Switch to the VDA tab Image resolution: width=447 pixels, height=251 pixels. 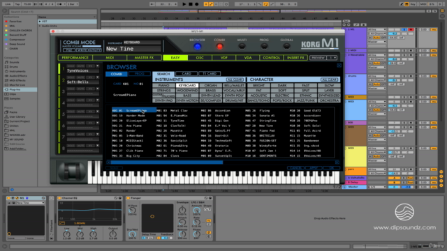(x=248, y=57)
